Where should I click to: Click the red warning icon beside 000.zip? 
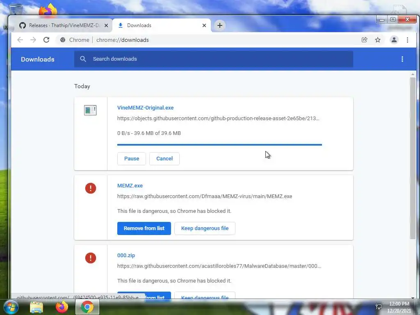click(x=91, y=258)
